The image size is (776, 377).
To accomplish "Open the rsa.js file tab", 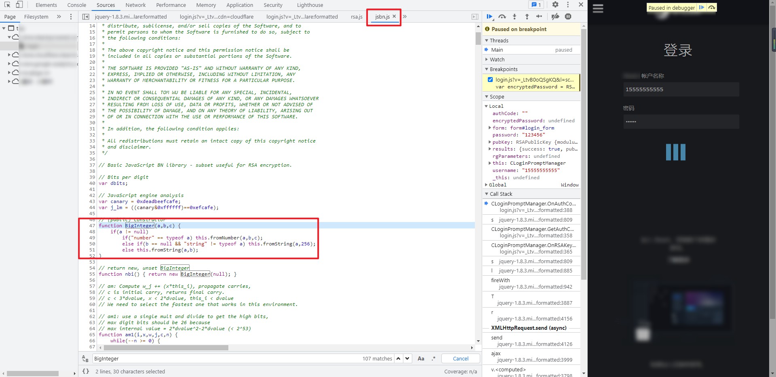I will click(x=356, y=17).
